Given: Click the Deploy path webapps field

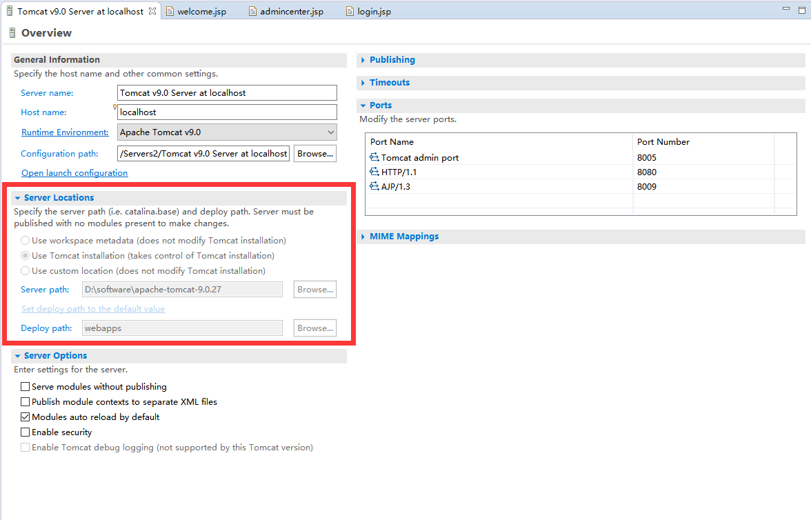Looking at the screenshot, I should tap(182, 328).
